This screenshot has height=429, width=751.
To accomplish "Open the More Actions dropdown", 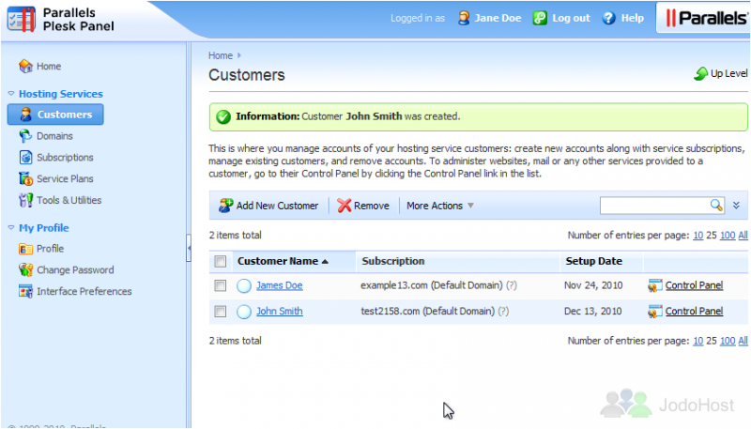I will pos(440,206).
